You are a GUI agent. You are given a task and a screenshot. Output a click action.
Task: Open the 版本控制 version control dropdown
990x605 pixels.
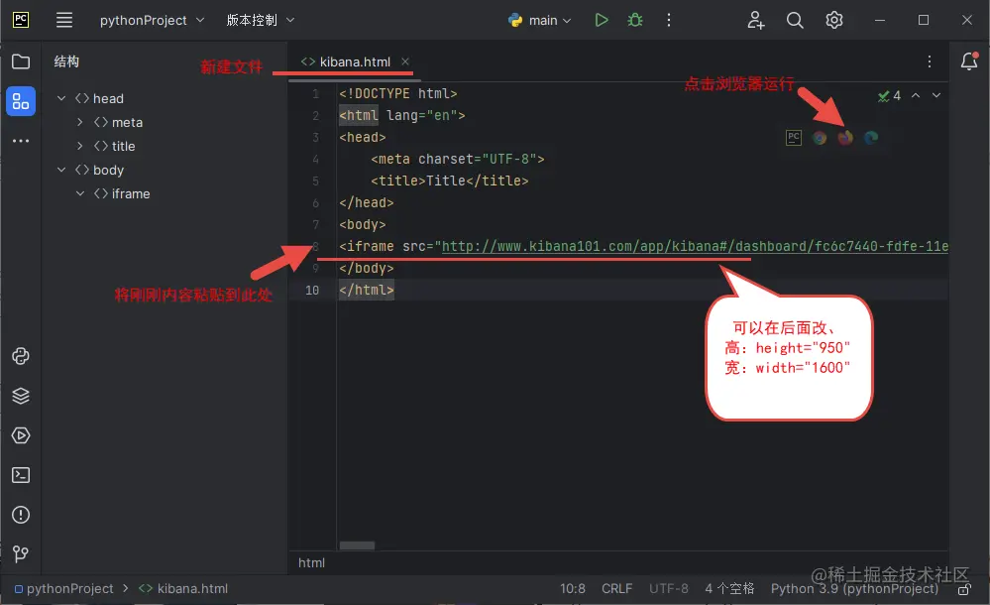pos(260,20)
